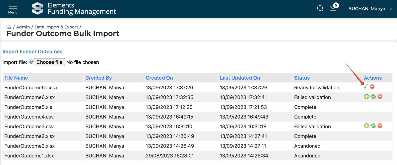
Task: Click green download icon for FunderOutcome3.csv
Action: (x=366, y=126)
